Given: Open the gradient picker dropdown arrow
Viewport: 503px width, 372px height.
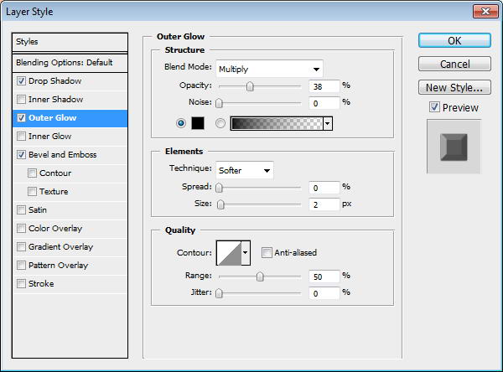Looking at the screenshot, I should (328, 123).
